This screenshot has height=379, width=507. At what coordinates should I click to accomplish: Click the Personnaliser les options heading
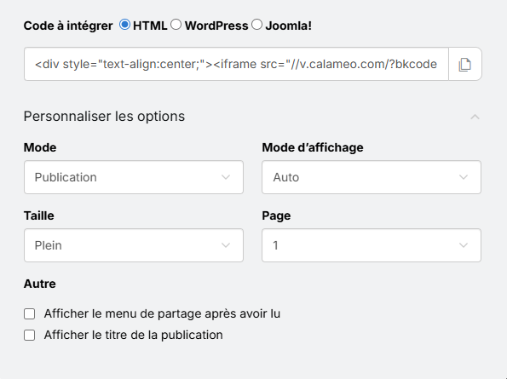coord(104,117)
